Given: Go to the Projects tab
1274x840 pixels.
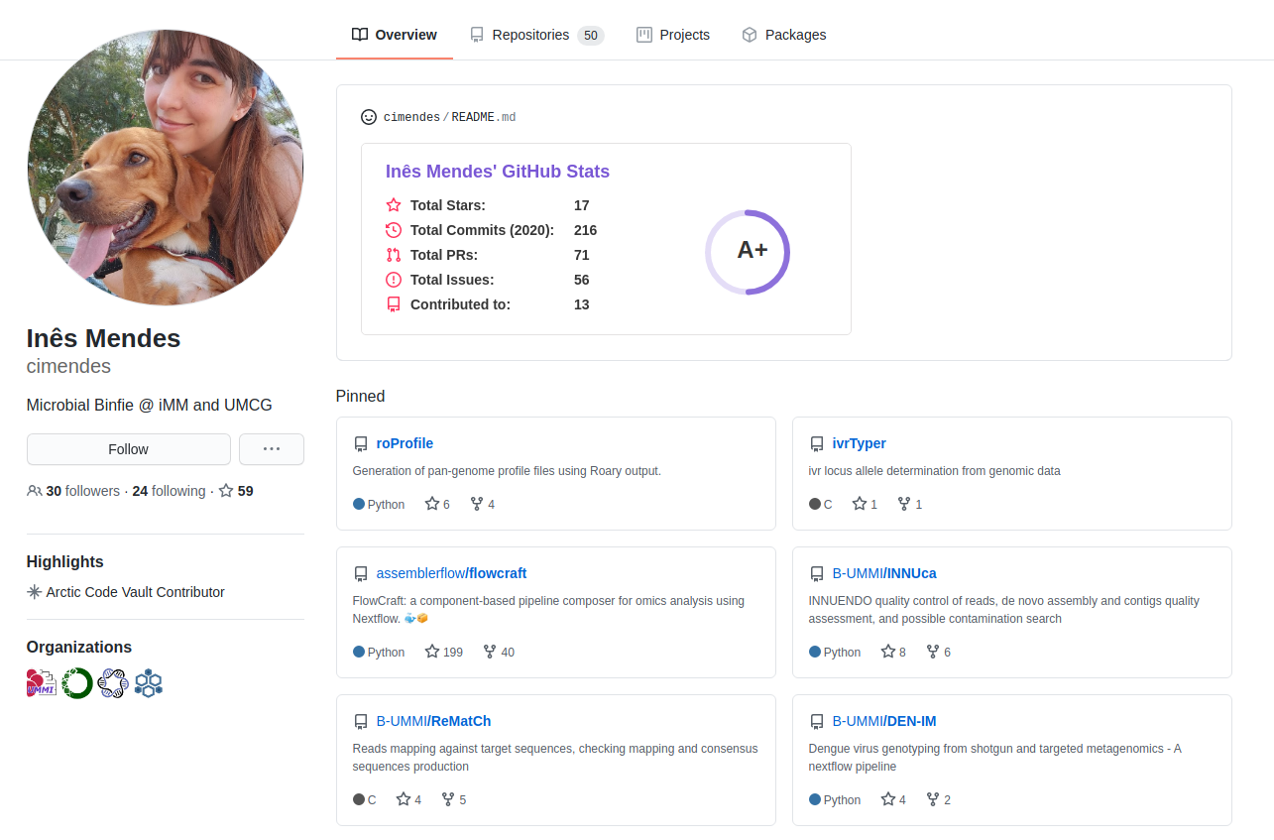Looking at the screenshot, I should coord(673,35).
